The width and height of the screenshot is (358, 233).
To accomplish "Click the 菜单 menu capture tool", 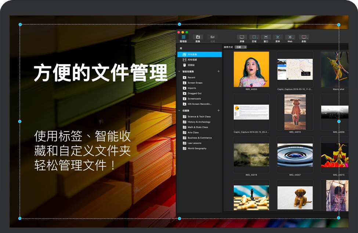I will [278, 37].
